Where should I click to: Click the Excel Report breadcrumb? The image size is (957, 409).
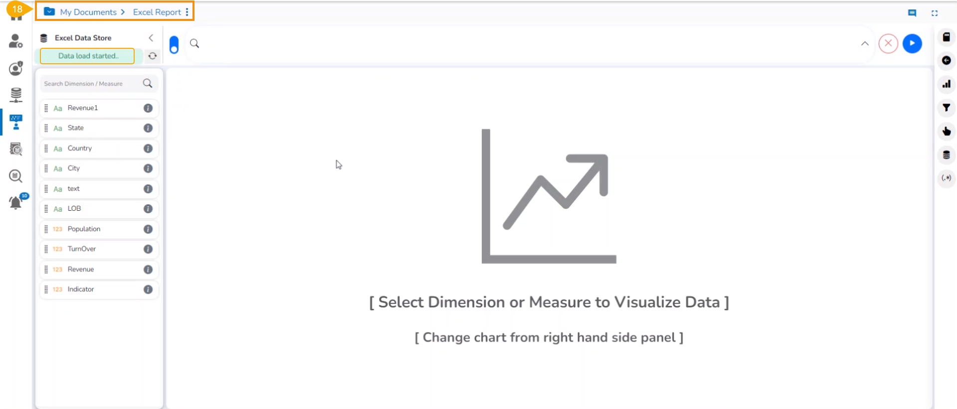(x=157, y=12)
